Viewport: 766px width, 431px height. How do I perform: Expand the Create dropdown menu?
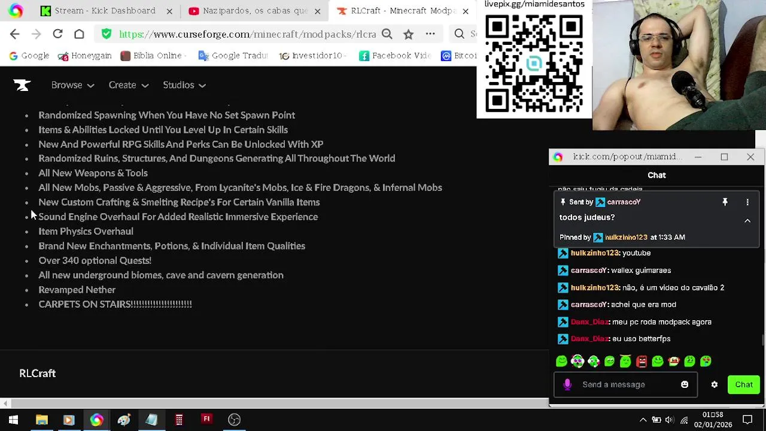pos(128,85)
